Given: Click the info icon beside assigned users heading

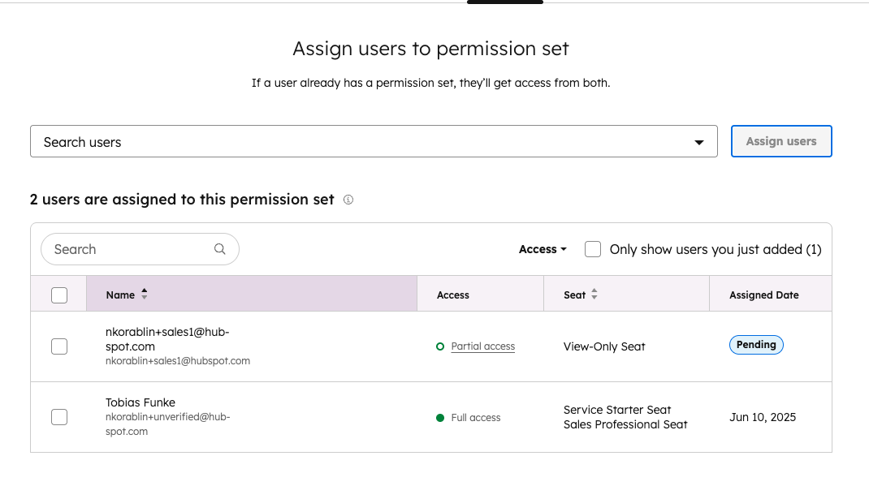Looking at the screenshot, I should [x=348, y=200].
